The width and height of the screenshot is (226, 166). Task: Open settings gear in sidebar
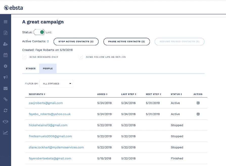(6, 66)
